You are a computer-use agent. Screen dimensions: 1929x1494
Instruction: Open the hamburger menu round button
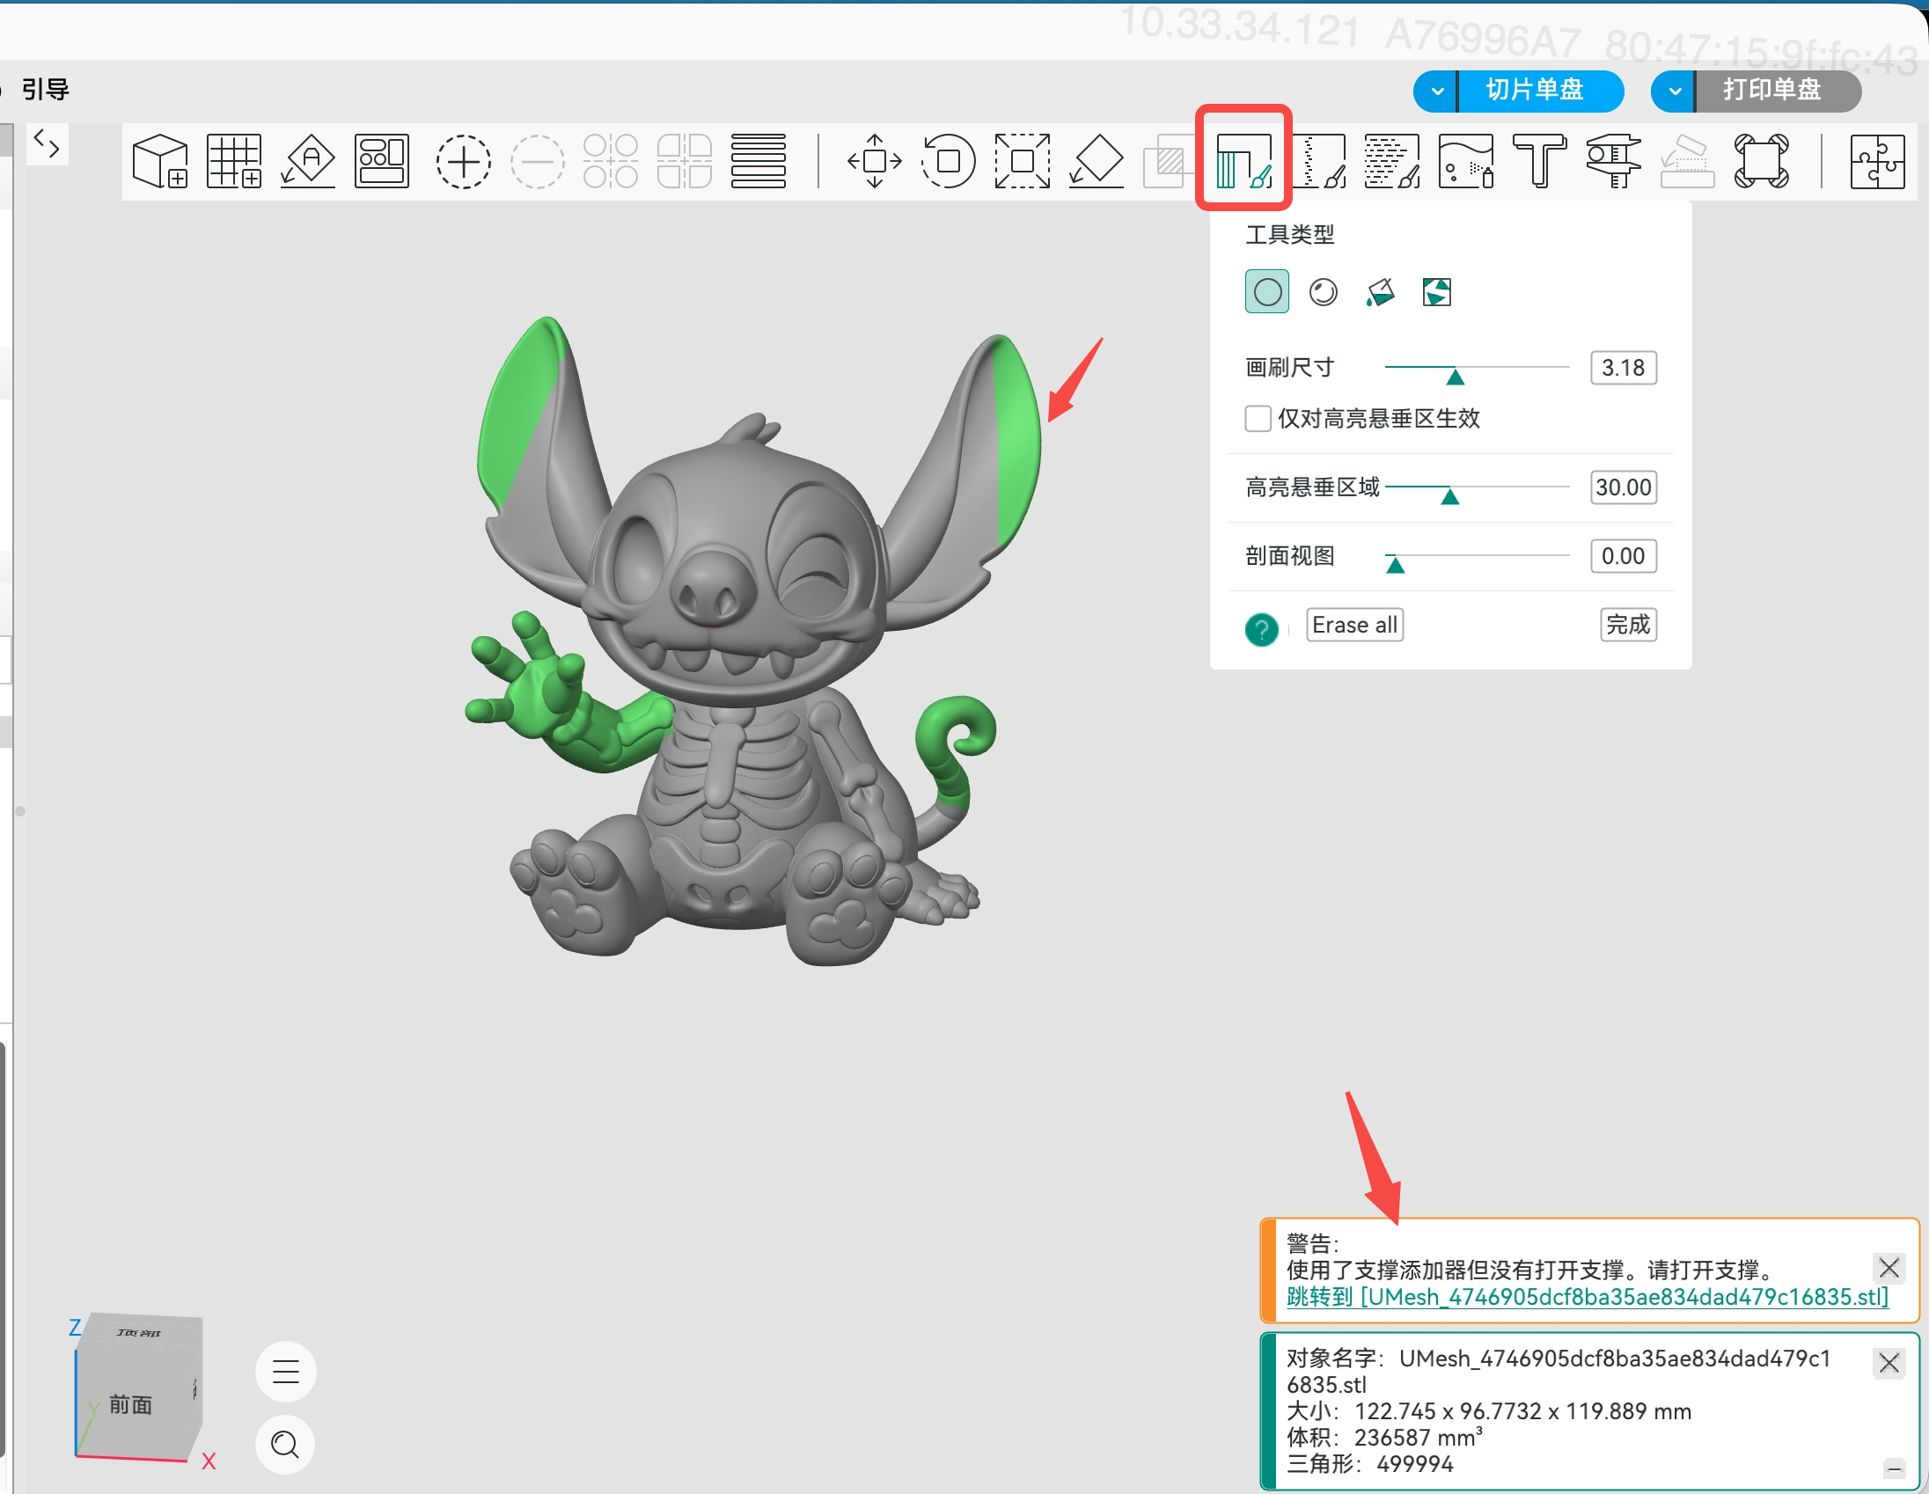click(x=285, y=1372)
